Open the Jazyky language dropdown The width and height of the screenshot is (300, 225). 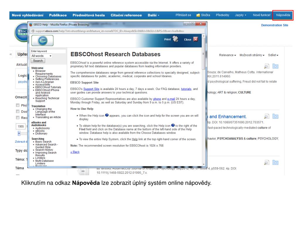point(241,15)
